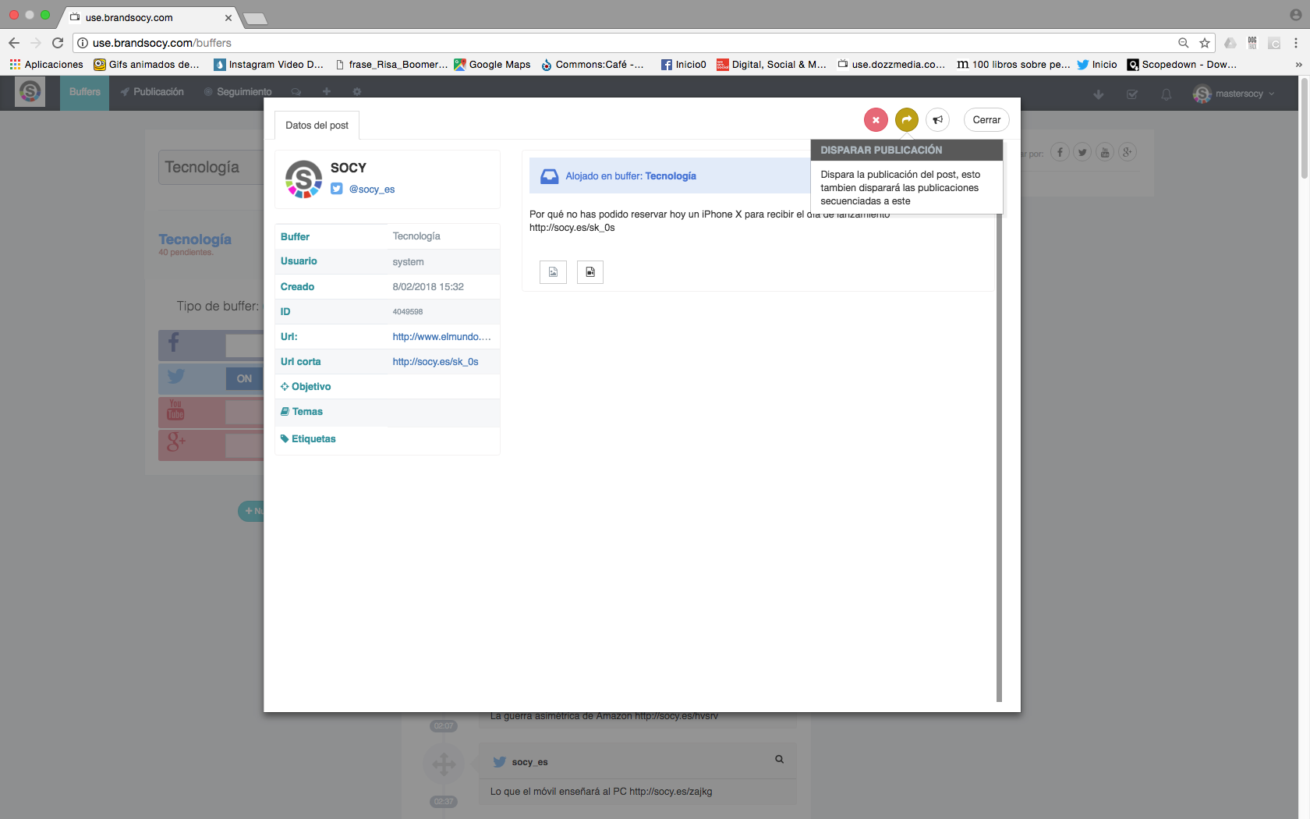The image size is (1310, 819).
Task: Open the Chrome three-dot menu
Action: click(x=1296, y=43)
